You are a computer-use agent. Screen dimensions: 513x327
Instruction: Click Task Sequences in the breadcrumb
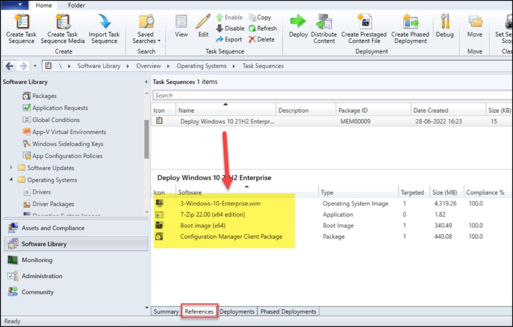263,66
